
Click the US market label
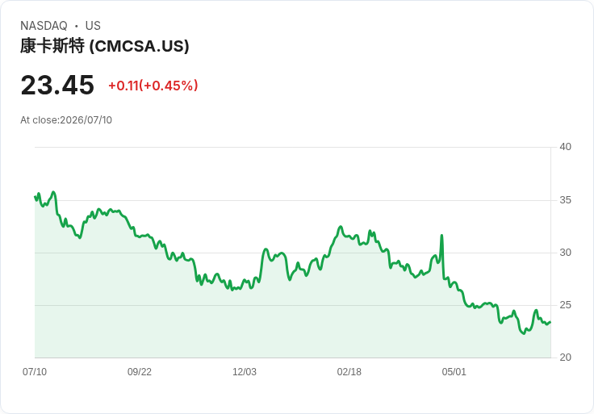pos(93,26)
